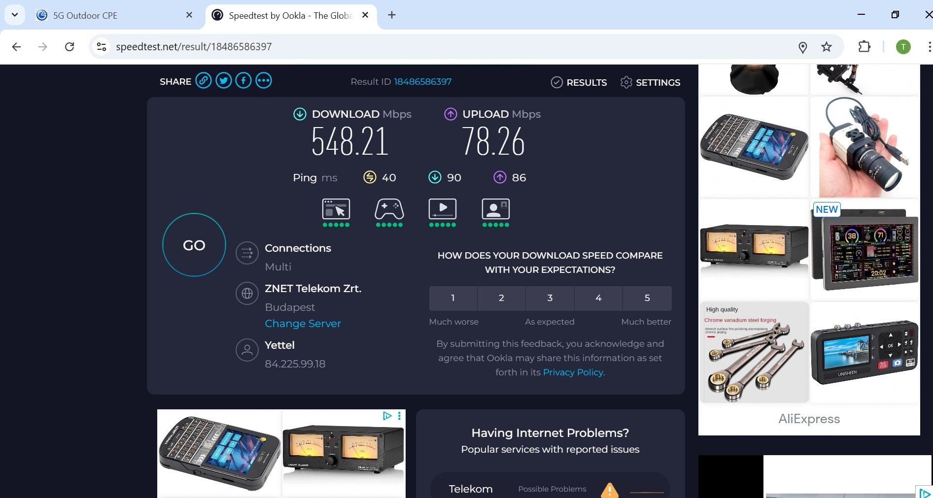The width and height of the screenshot is (933, 498).
Task: Open more share options (ellipsis icon)
Action: click(x=264, y=80)
